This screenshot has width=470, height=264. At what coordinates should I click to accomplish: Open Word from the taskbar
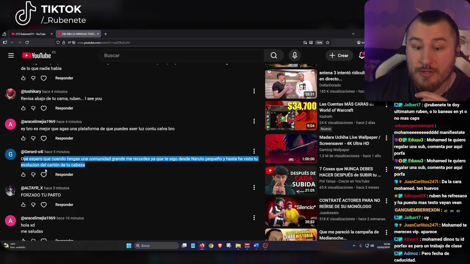click(x=256, y=246)
